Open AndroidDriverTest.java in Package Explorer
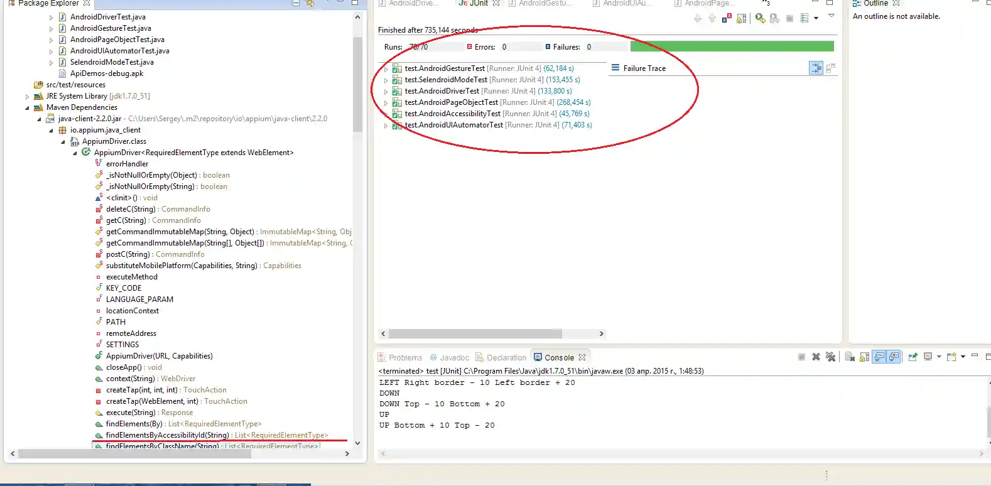The image size is (991, 486). click(107, 17)
